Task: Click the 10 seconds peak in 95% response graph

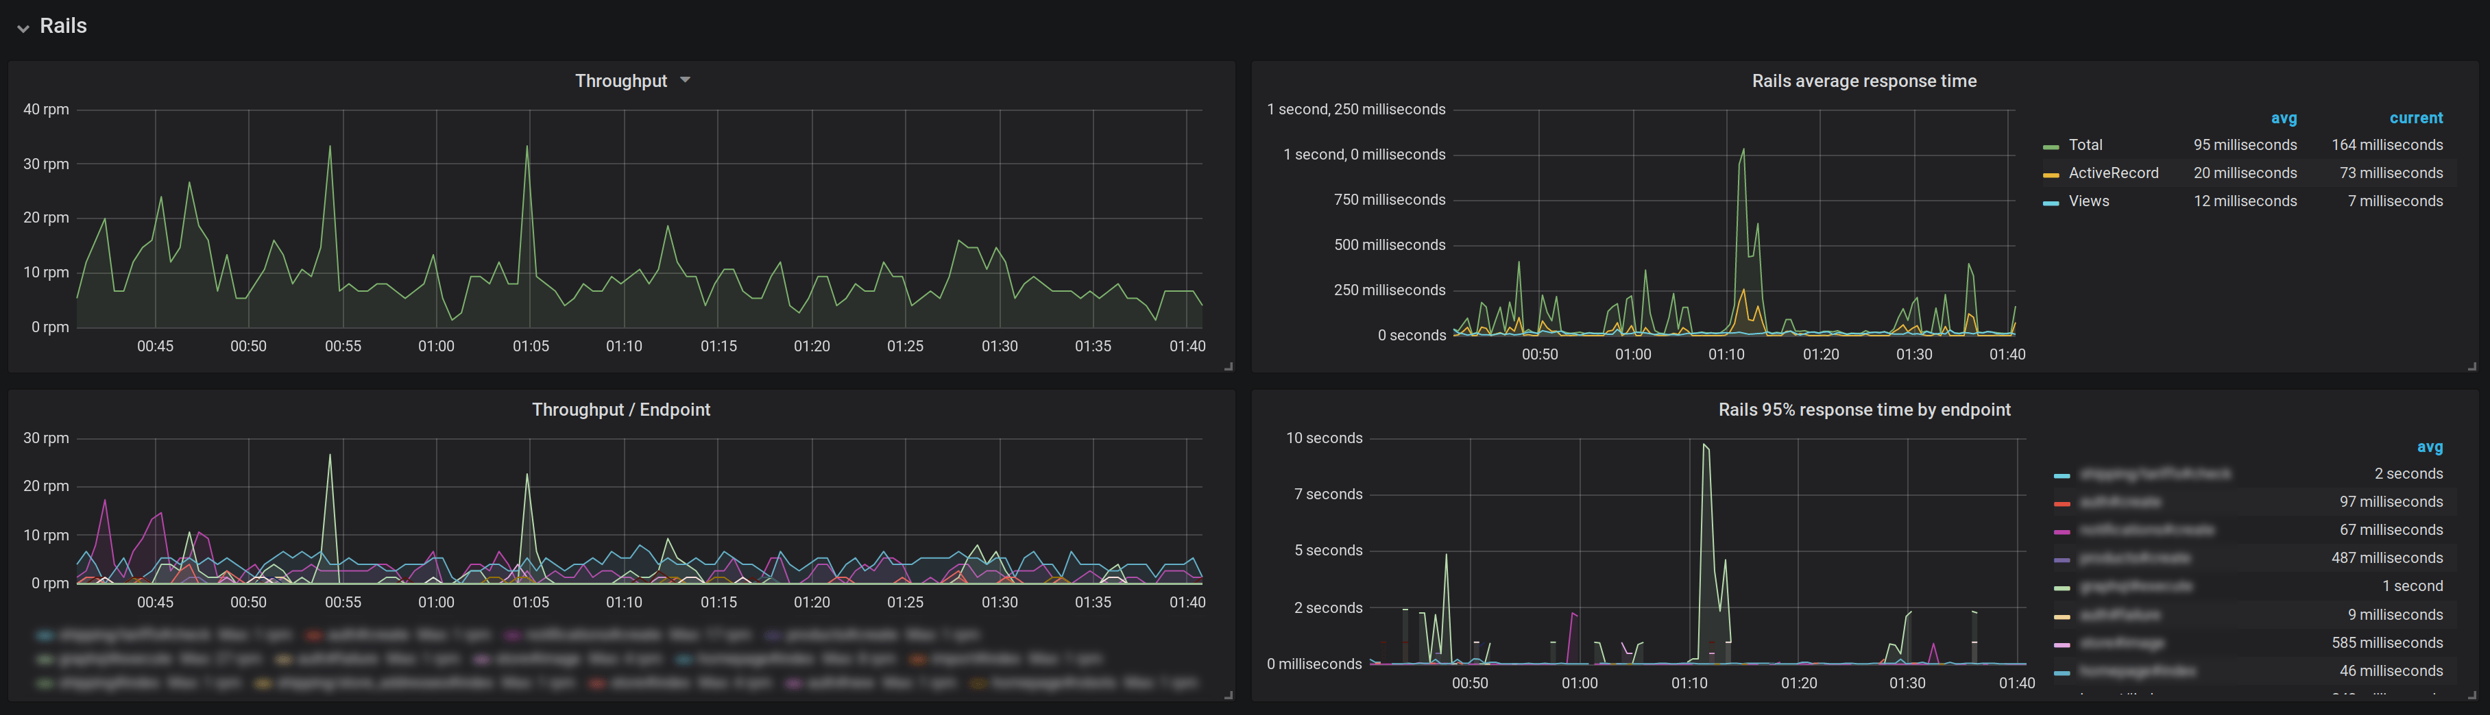Action: click(x=1705, y=445)
